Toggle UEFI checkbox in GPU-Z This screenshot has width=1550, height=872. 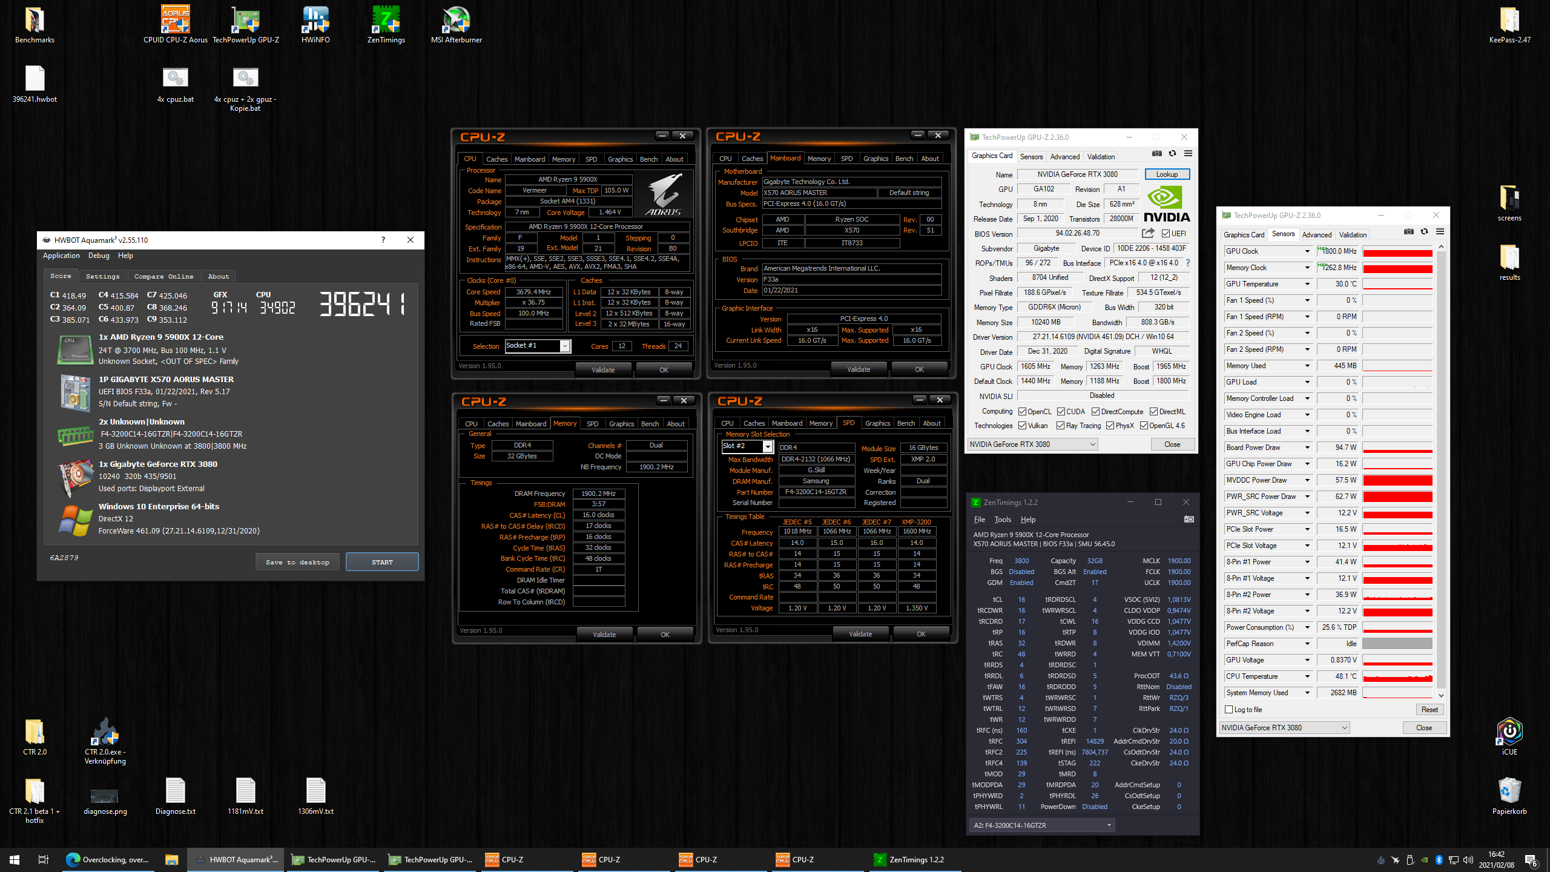pyautogui.click(x=1165, y=234)
